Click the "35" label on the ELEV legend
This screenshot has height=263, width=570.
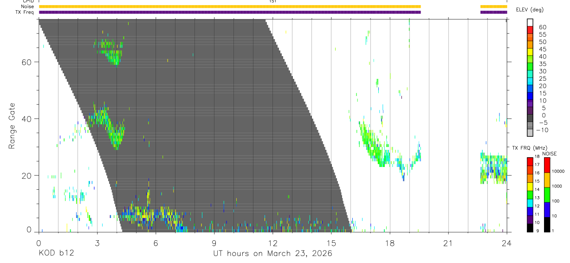click(x=542, y=64)
